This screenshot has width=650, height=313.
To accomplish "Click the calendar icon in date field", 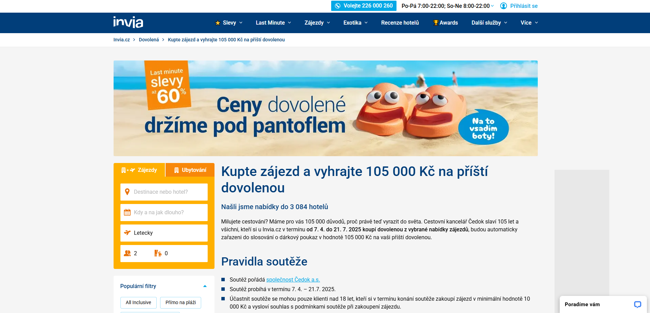I will pos(127,213).
